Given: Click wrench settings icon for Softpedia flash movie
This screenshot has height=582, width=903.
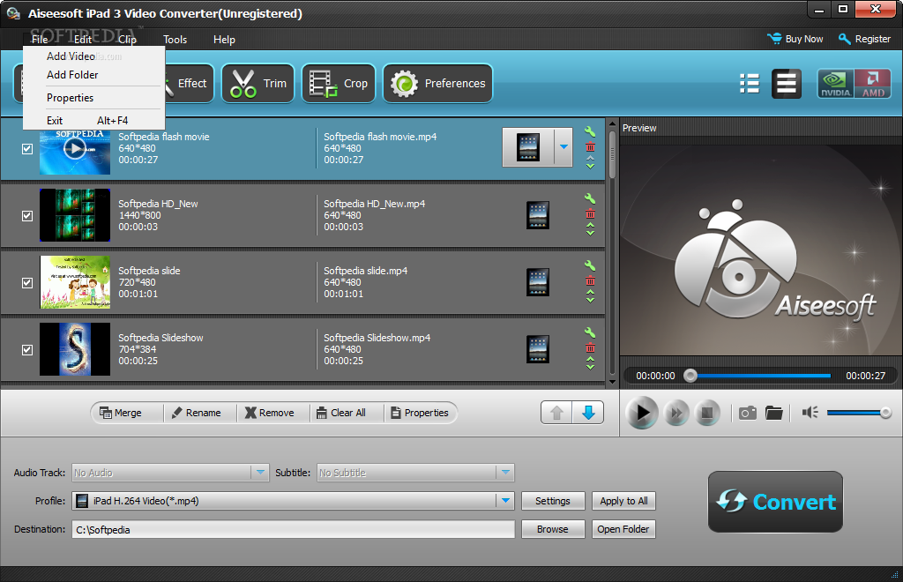Looking at the screenshot, I should (x=590, y=131).
